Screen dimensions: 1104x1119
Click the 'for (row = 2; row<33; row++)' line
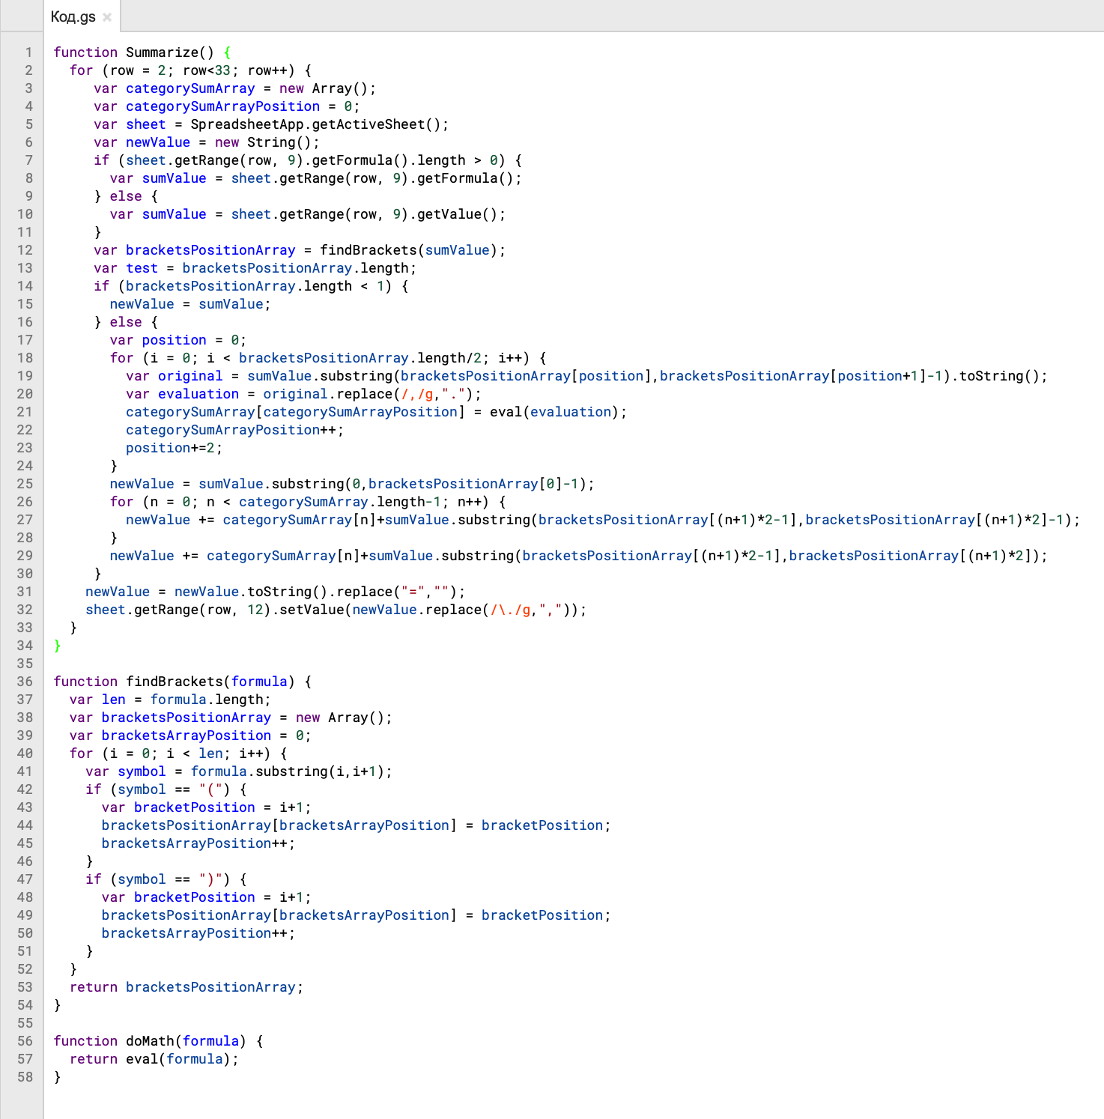pos(190,70)
